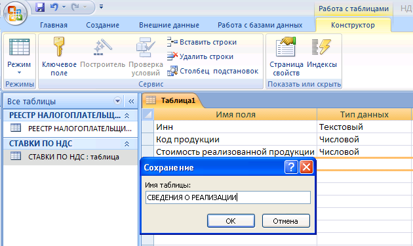The height and width of the screenshot is (246, 413).
Task: Click the Тип данных column header
Action: 364,114
